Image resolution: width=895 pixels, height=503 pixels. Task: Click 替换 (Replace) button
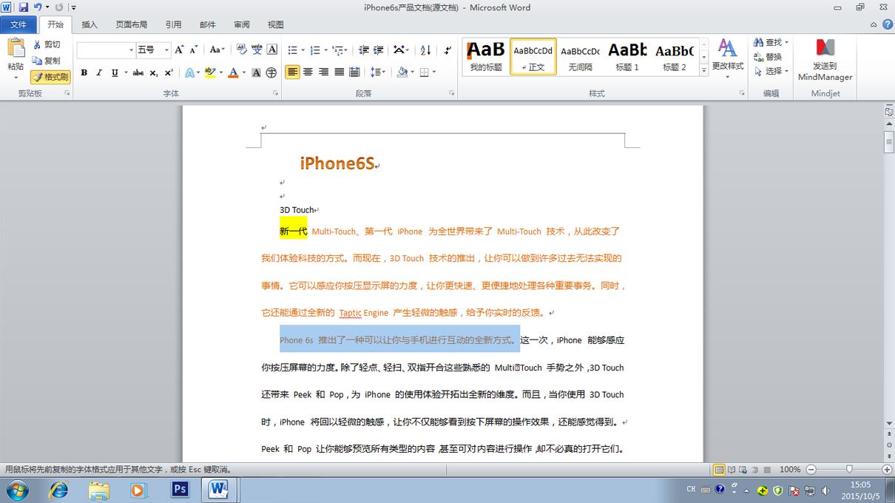point(768,57)
